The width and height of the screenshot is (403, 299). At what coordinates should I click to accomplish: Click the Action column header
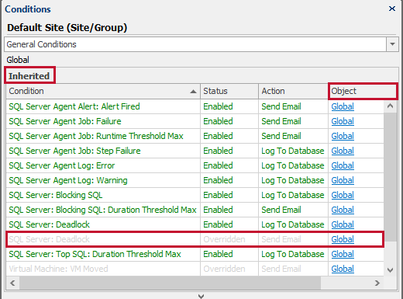tap(293, 91)
